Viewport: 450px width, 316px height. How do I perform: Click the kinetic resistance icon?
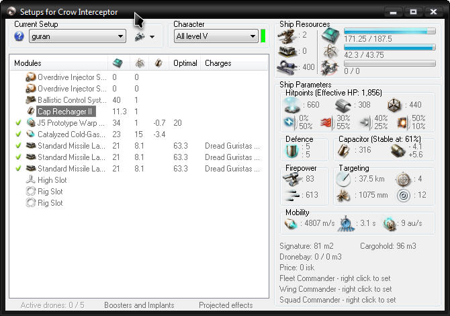[x=366, y=122]
